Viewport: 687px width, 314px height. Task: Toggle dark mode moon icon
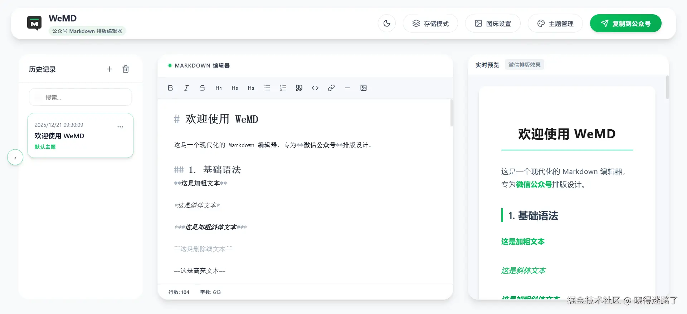387,23
